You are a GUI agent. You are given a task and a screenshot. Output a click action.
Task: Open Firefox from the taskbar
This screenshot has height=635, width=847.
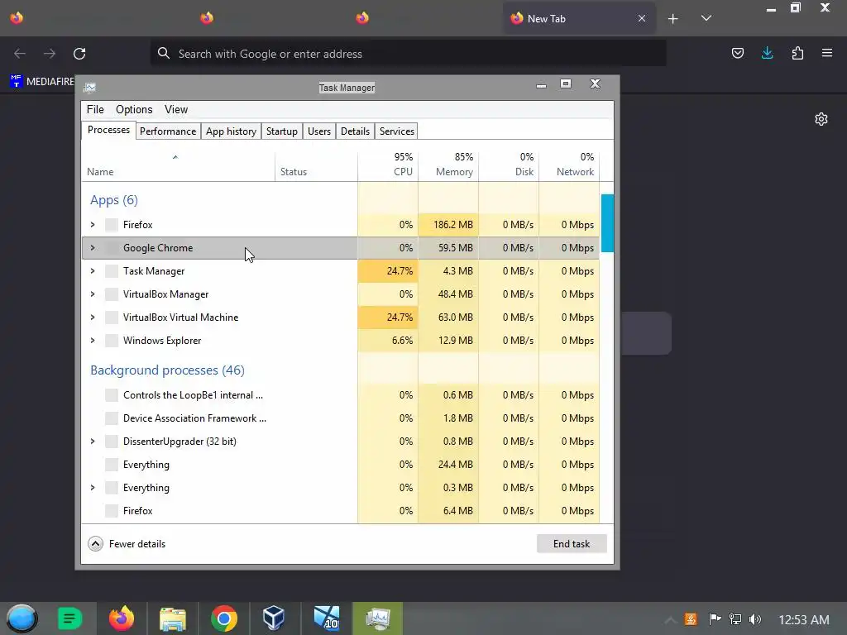tap(122, 618)
